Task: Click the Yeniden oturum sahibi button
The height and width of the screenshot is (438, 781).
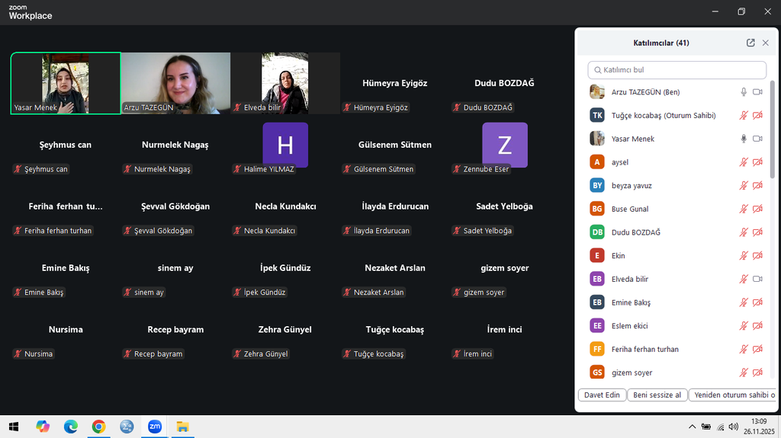Action: pos(734,395)
